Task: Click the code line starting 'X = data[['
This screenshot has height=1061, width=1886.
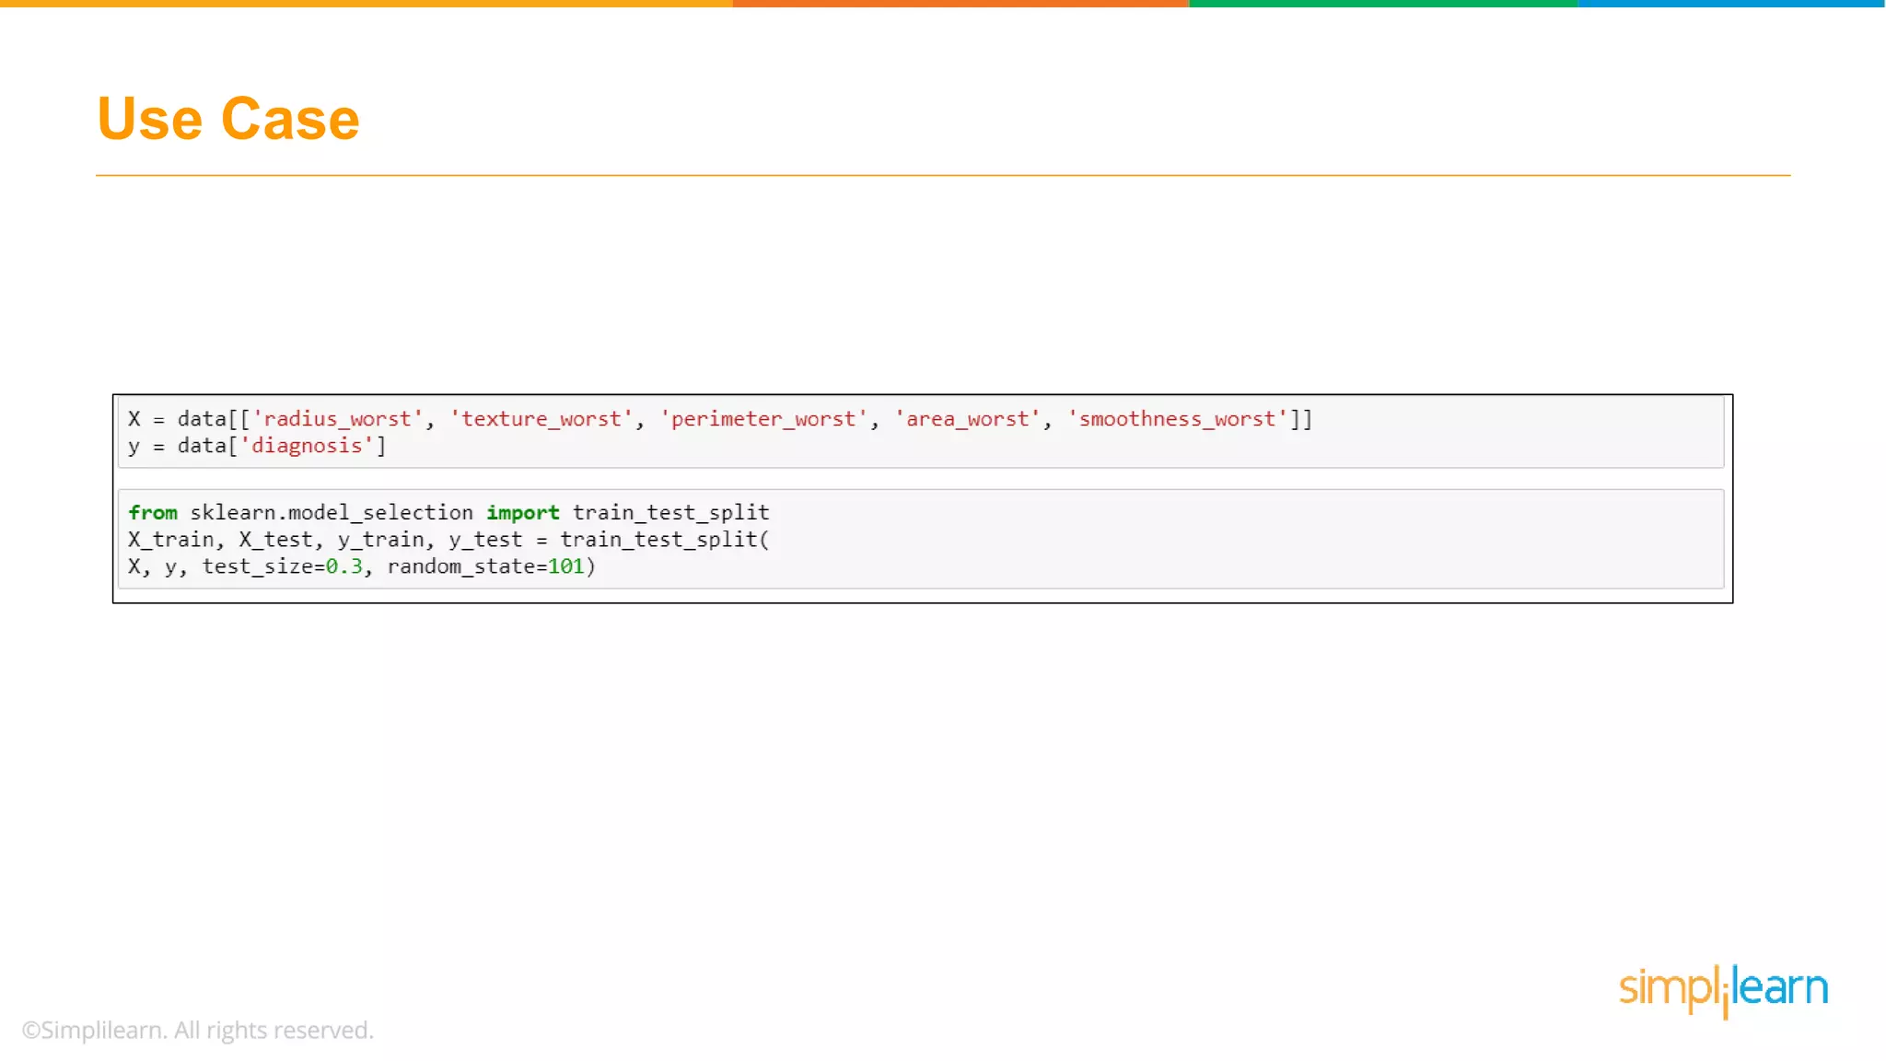Action: pyautogui.click(x=720, y=419)
